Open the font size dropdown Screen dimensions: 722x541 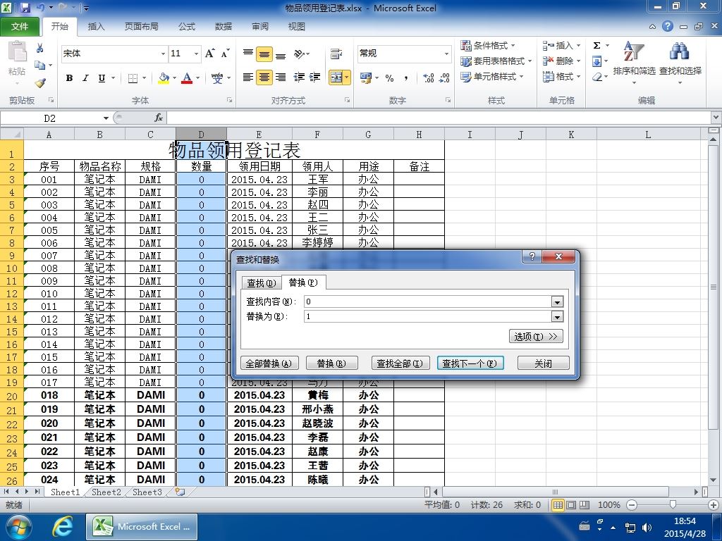click(x=196, y=54)
